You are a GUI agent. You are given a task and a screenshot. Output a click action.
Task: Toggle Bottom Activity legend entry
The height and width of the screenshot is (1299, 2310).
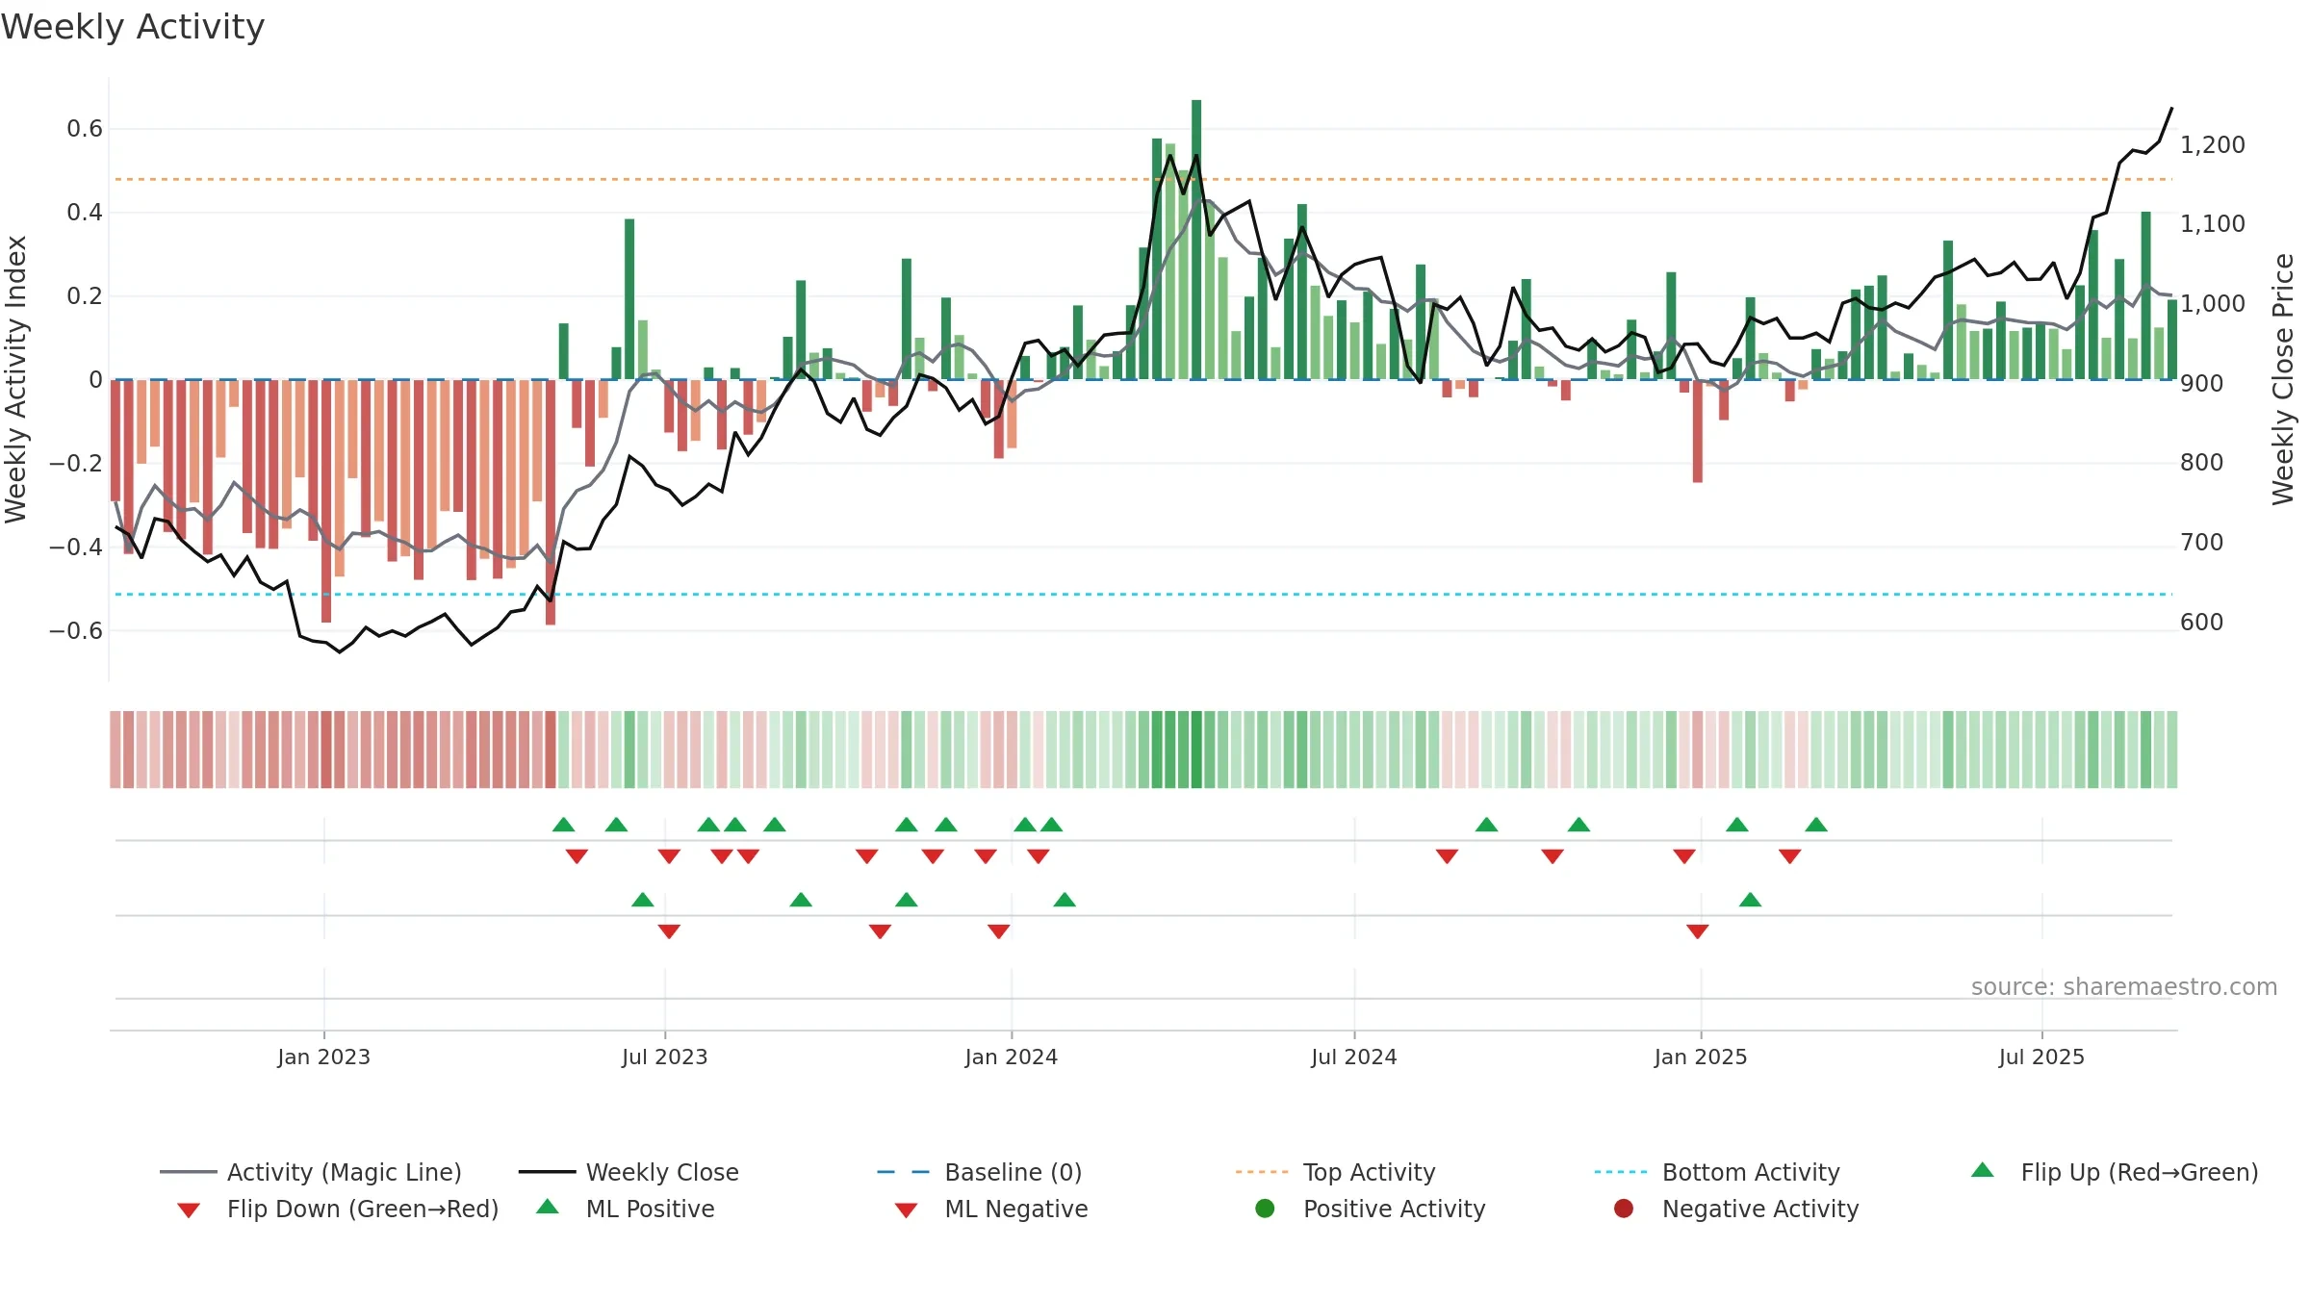click(1717, 1172)
